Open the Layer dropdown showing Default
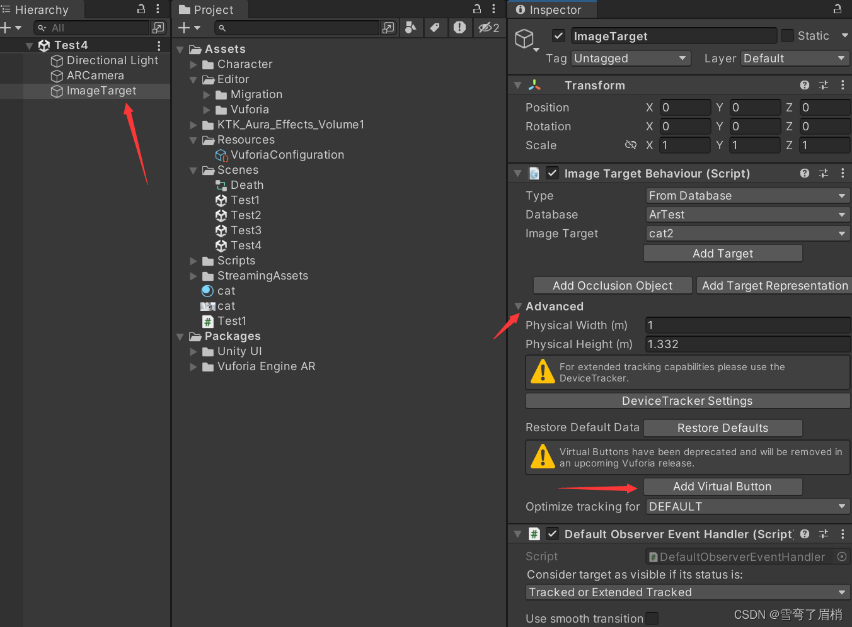Screen dimensions: 852x627 (795, 59)
